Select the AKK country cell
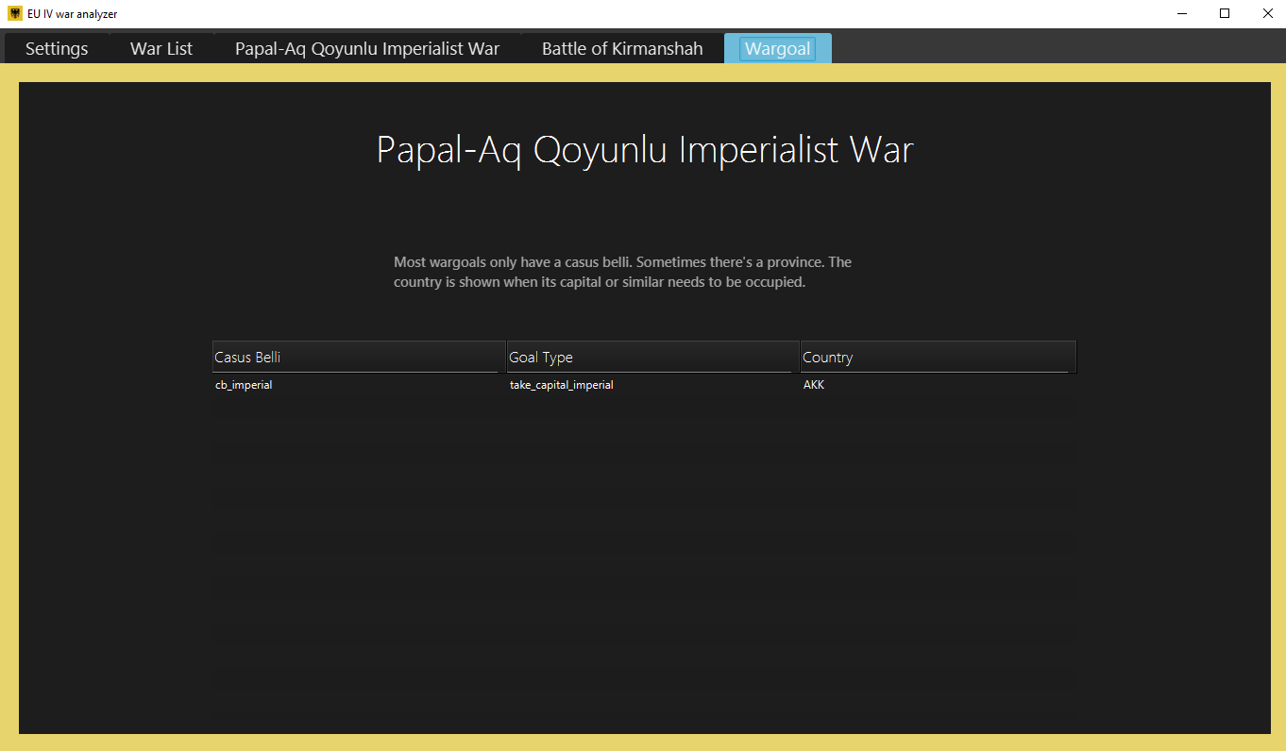The width and height of the screenshot is (1286, 751). (x=939, y=385)
